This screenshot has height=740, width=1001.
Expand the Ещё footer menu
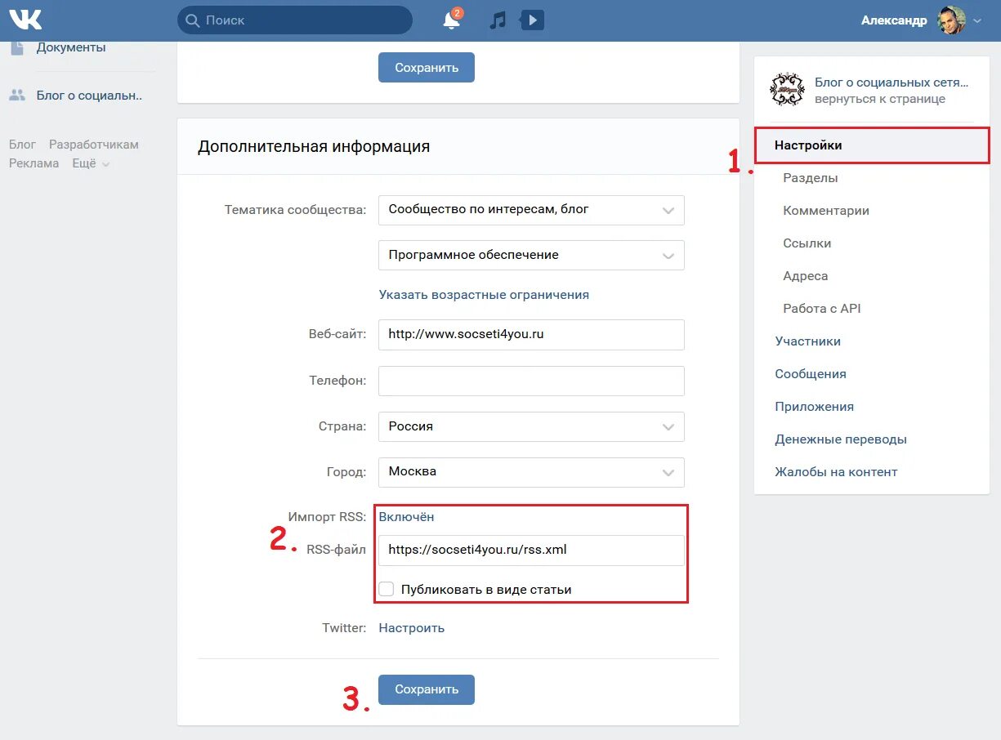tap(91, 163)
